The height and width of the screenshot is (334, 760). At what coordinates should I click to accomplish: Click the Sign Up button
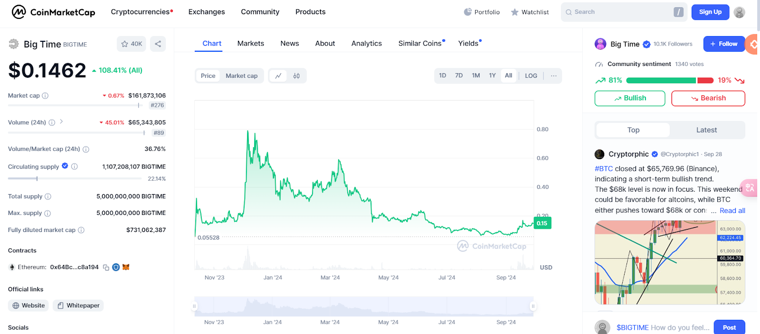pos(710,12)
